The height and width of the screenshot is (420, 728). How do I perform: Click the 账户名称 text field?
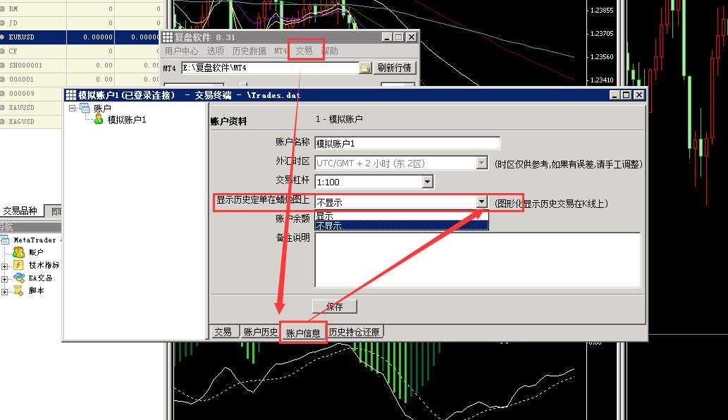[x=407, y=144]
